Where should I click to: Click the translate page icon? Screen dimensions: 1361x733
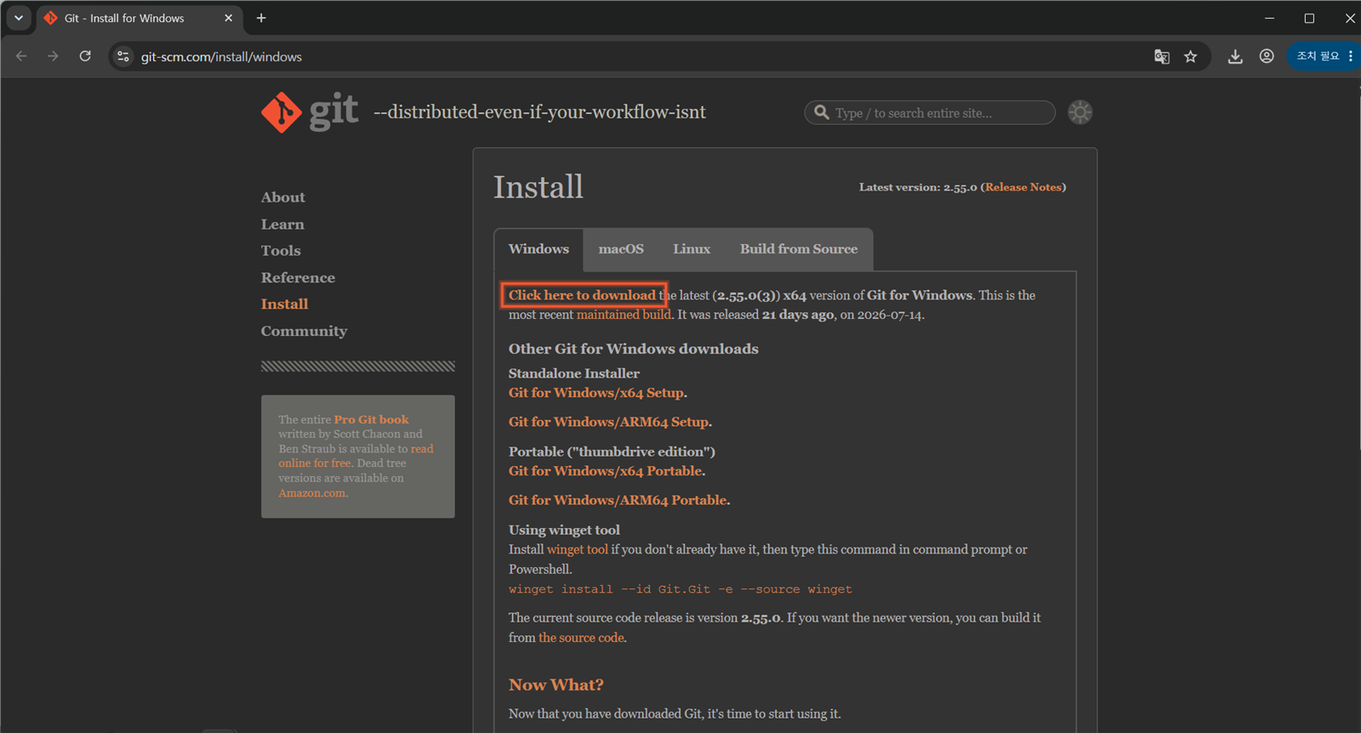tap(1161, 56)
